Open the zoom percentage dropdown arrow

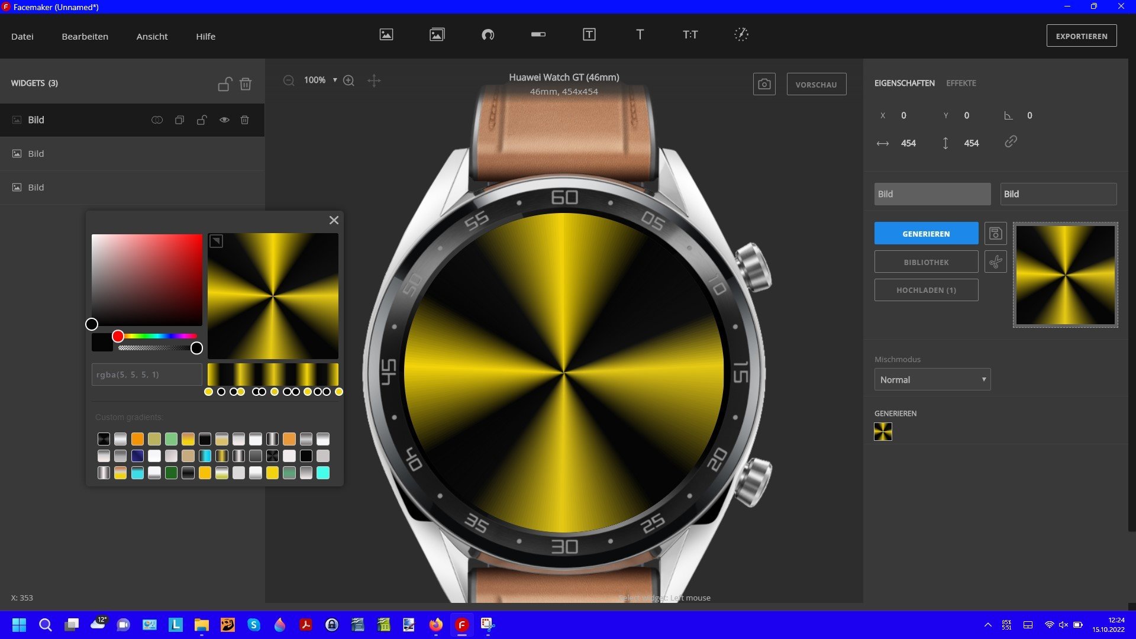click(x=335, y=80)
